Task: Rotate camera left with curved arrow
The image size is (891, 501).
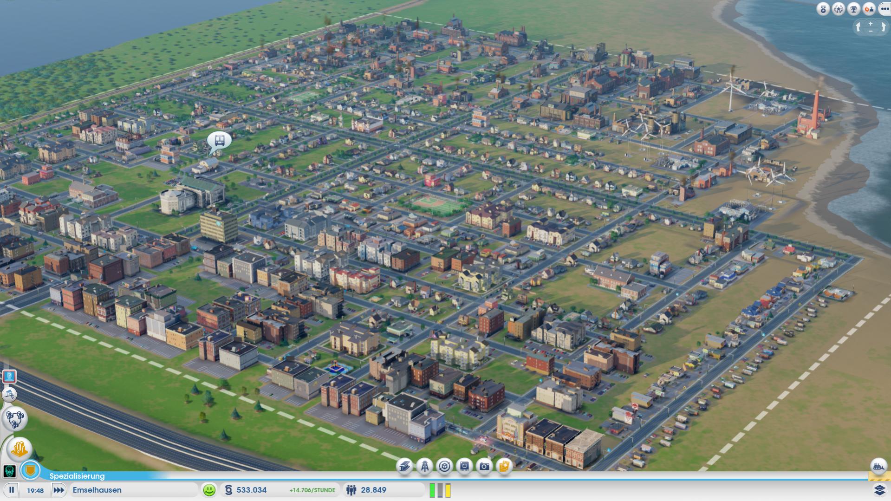Action: click(x=858, y=27)
